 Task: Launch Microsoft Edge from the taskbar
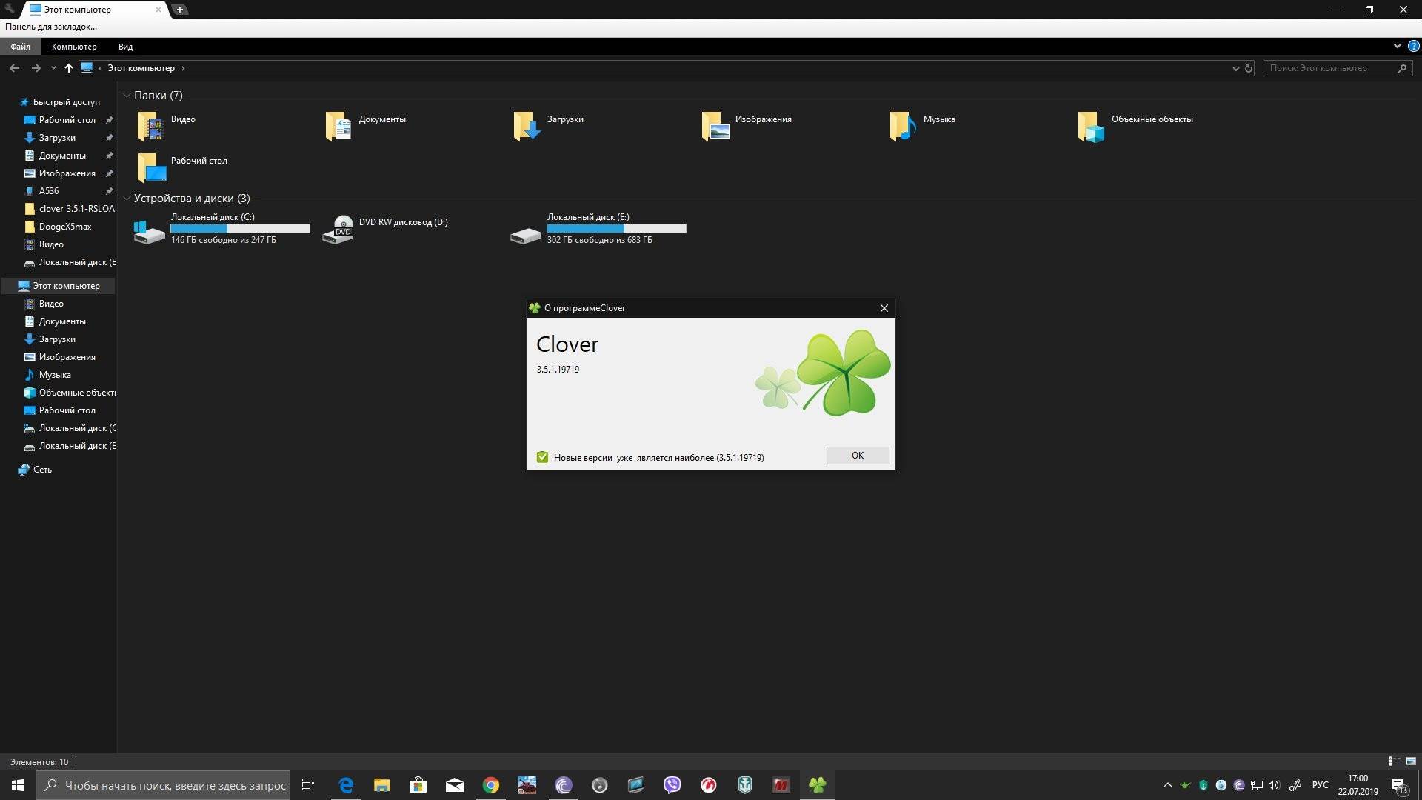[346, 785]
